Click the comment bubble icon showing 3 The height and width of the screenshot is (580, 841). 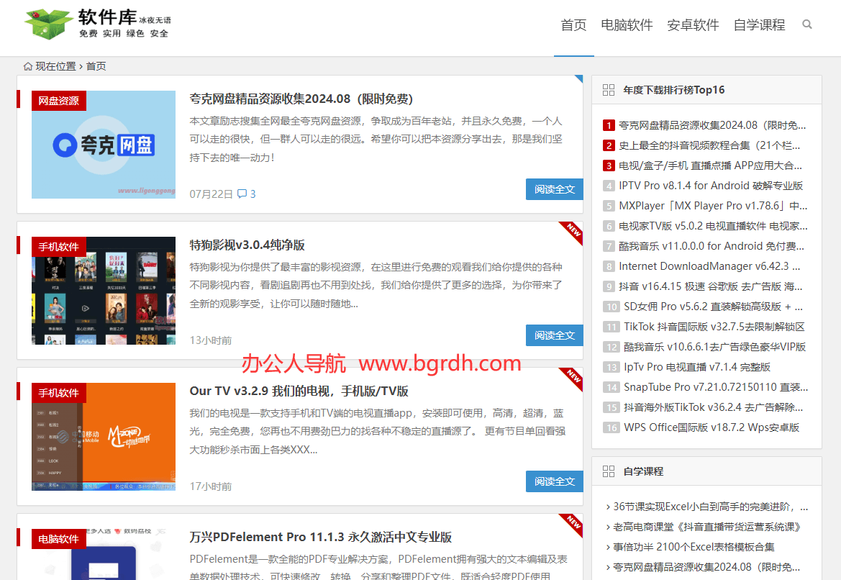click(242, 194)
